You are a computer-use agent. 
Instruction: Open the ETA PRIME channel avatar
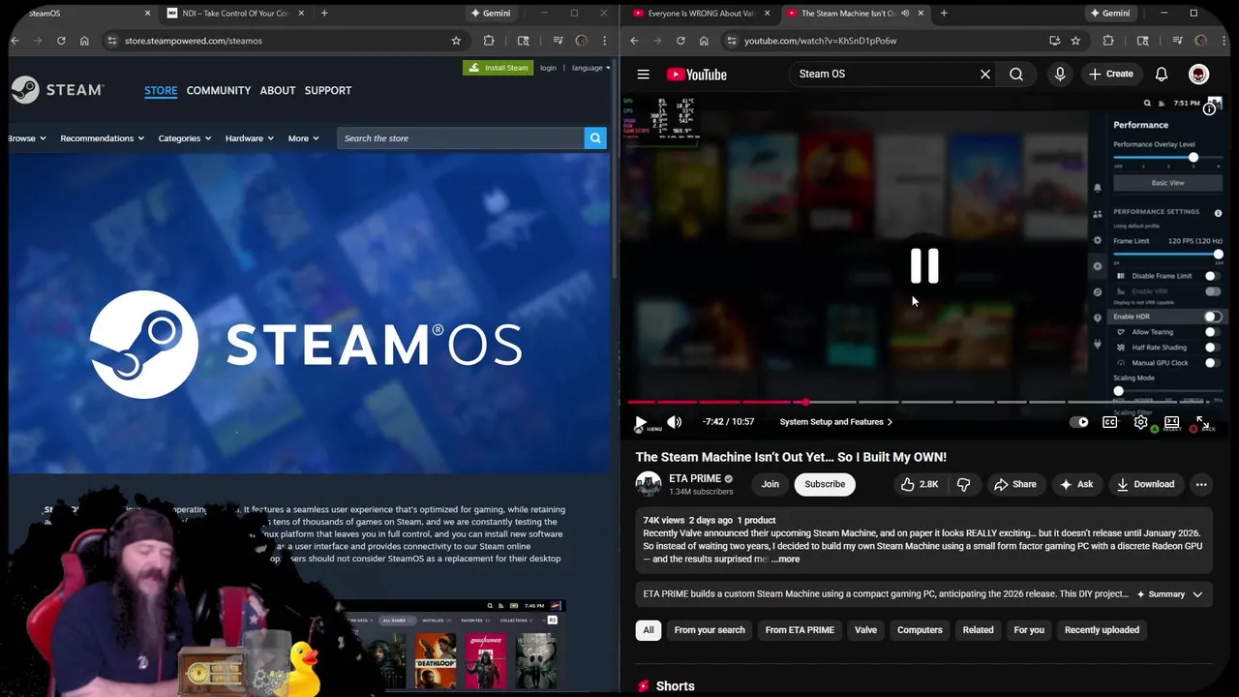point(649,484)
